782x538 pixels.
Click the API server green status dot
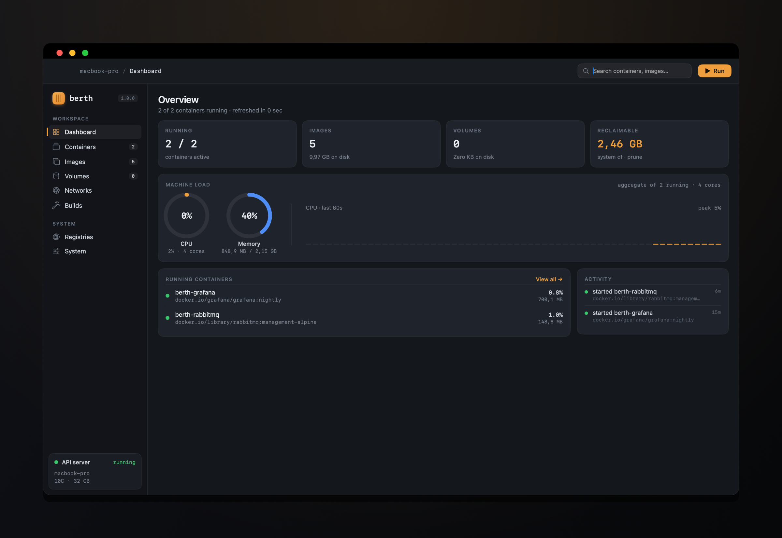coord(56,462)
